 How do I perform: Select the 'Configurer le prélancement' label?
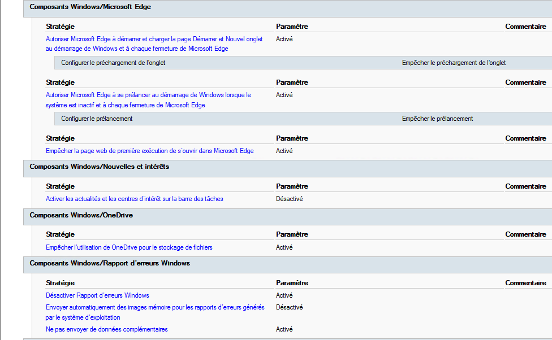tap(97, 119)
